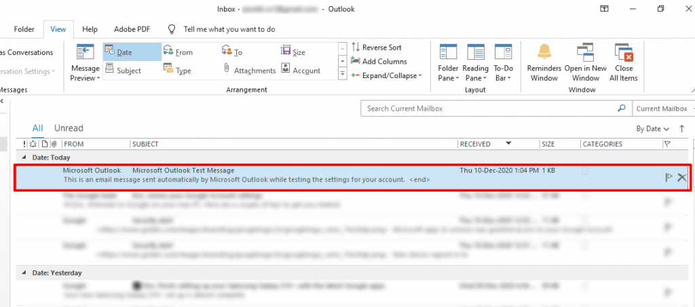Delete the Microsoft Outlook Test Message
The width and height of the screenshot is (695, 307).
click(681, 177)
